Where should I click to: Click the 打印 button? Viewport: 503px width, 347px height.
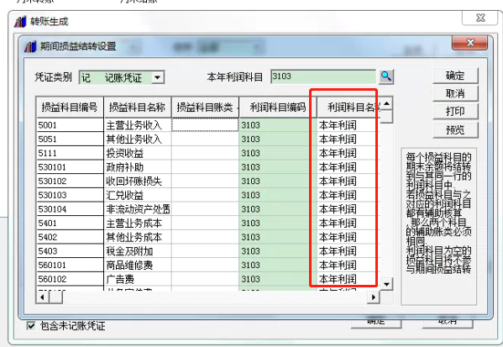click(x=455, y=112)
